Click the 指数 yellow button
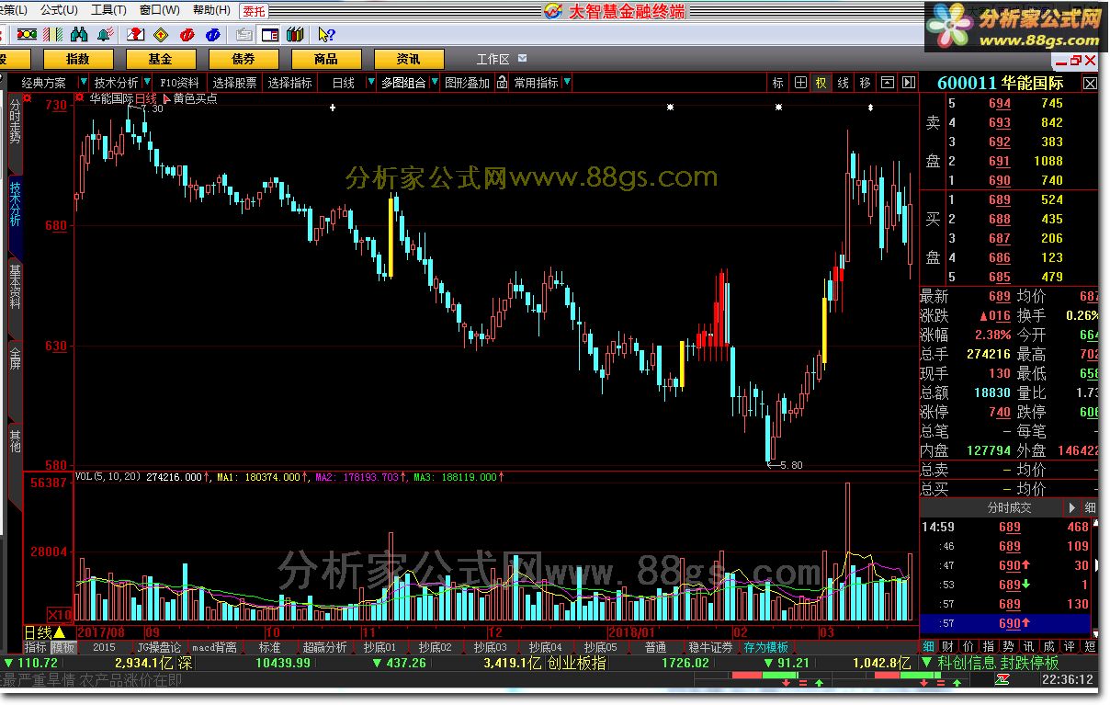This screenshot has width=1110, height=705. click(78, 59)
